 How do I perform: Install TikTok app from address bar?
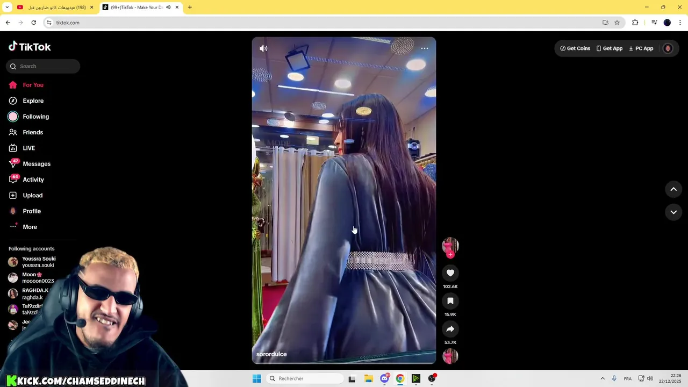point(605,23)
